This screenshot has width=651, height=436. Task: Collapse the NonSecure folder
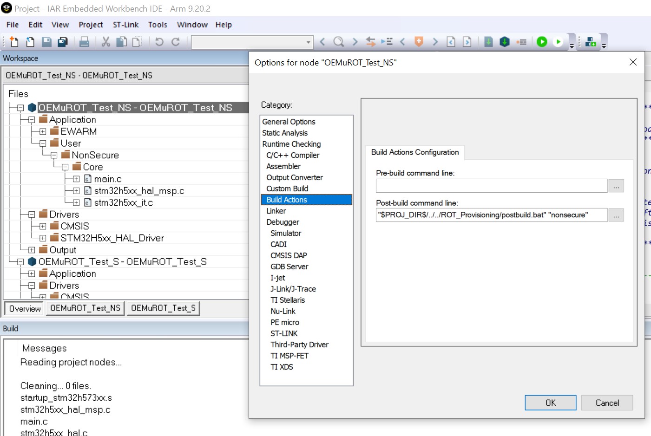click(54, 155)
